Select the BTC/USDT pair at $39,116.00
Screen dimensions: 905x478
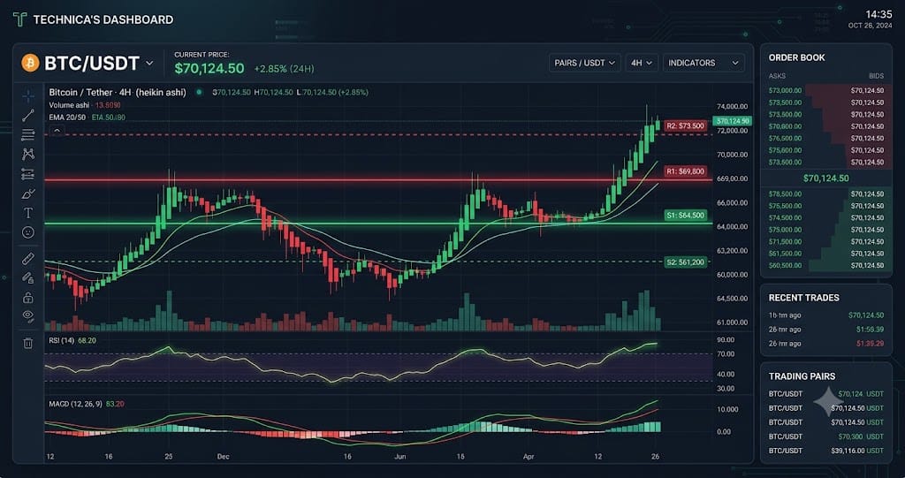826,451
